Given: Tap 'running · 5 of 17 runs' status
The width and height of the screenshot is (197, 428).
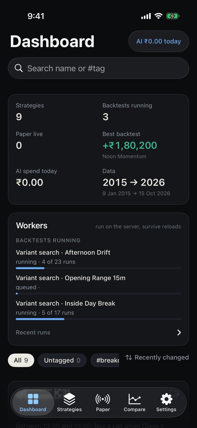Looking at the screenshot, I should pos(45,313).
